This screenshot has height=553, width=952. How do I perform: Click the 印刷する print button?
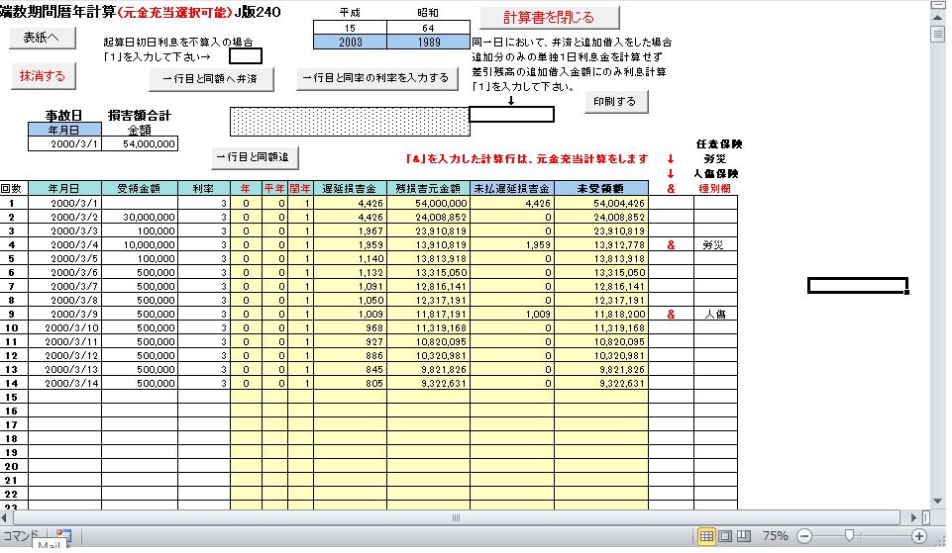click(x=615, y=102)
